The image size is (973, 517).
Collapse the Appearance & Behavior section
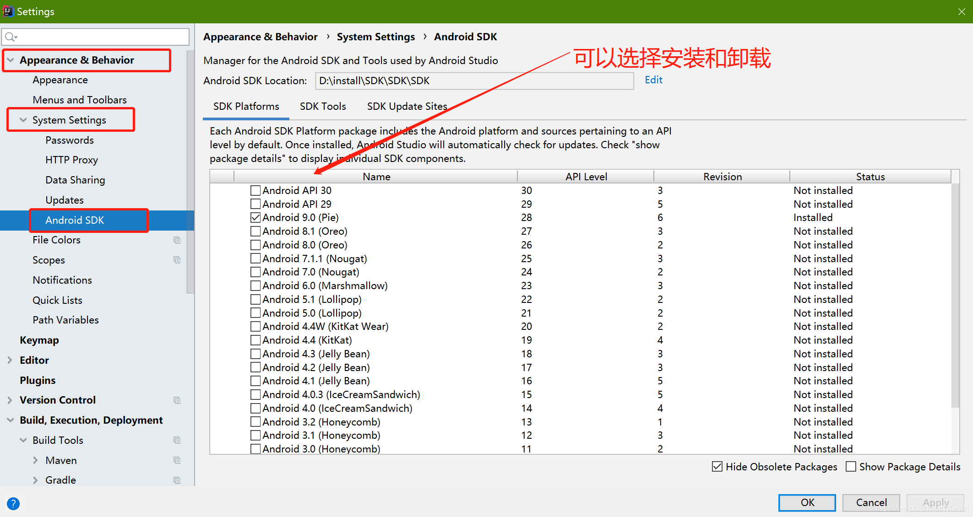[11, 60]
